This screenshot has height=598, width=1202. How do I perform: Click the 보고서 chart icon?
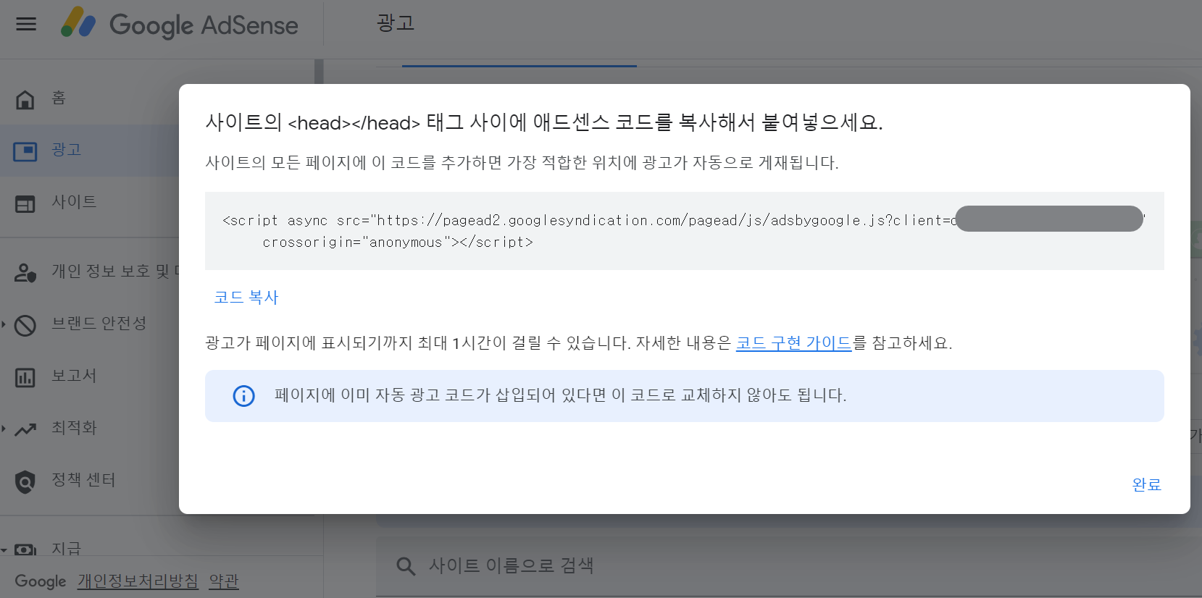click(25, 378)
